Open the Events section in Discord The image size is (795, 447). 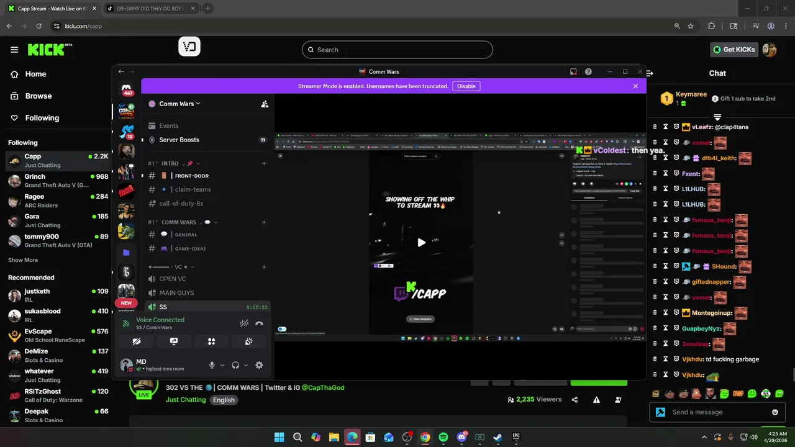point(207,125)
